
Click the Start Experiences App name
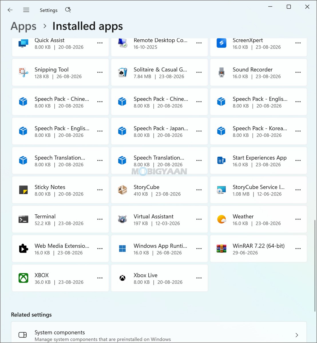259,158
